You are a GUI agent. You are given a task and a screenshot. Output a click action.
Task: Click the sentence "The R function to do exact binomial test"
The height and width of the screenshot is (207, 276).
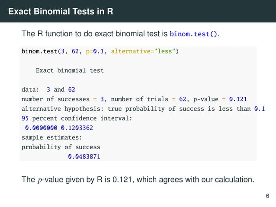pyautogui.click(x=95, y=34)
